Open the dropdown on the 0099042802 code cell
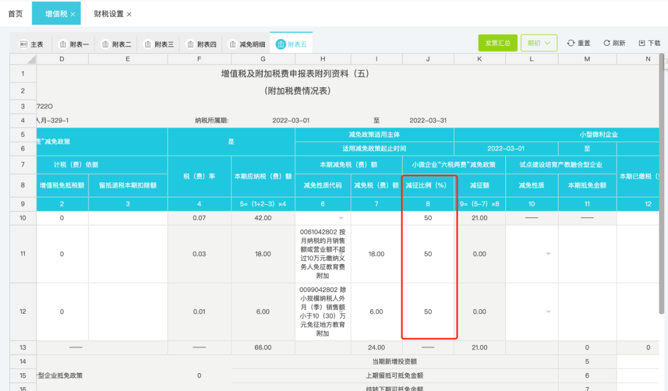This screenshot has width=668, height=391. (x=341, y=312)
